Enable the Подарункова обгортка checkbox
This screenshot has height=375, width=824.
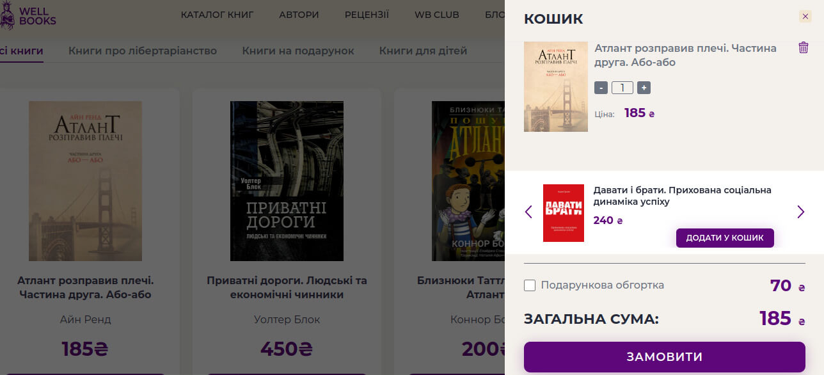pos(530,285)
